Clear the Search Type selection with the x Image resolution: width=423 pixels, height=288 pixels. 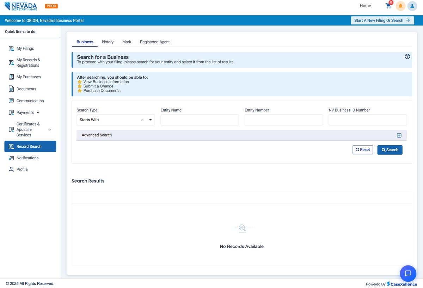(142, 120)
